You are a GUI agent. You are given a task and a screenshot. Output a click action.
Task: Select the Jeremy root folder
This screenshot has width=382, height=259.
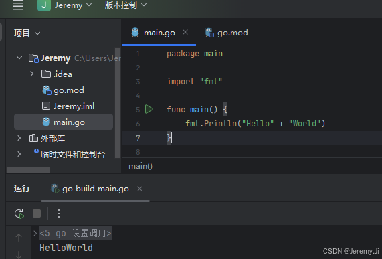56,58
